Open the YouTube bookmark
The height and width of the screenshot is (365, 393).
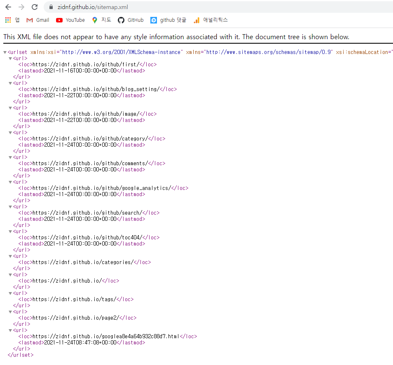(x=70, y=20)
